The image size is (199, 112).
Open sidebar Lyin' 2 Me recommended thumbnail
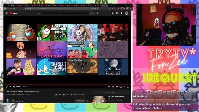pyautogui.click(x=99, y=99)
